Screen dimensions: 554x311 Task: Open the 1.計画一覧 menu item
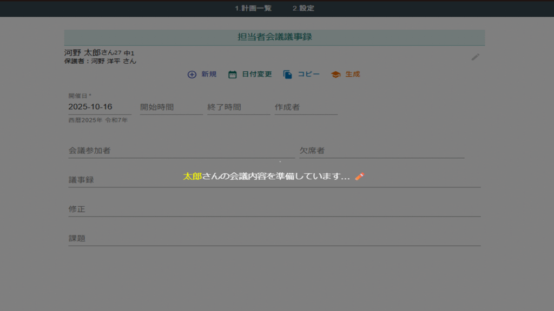[x=253, y=8]
